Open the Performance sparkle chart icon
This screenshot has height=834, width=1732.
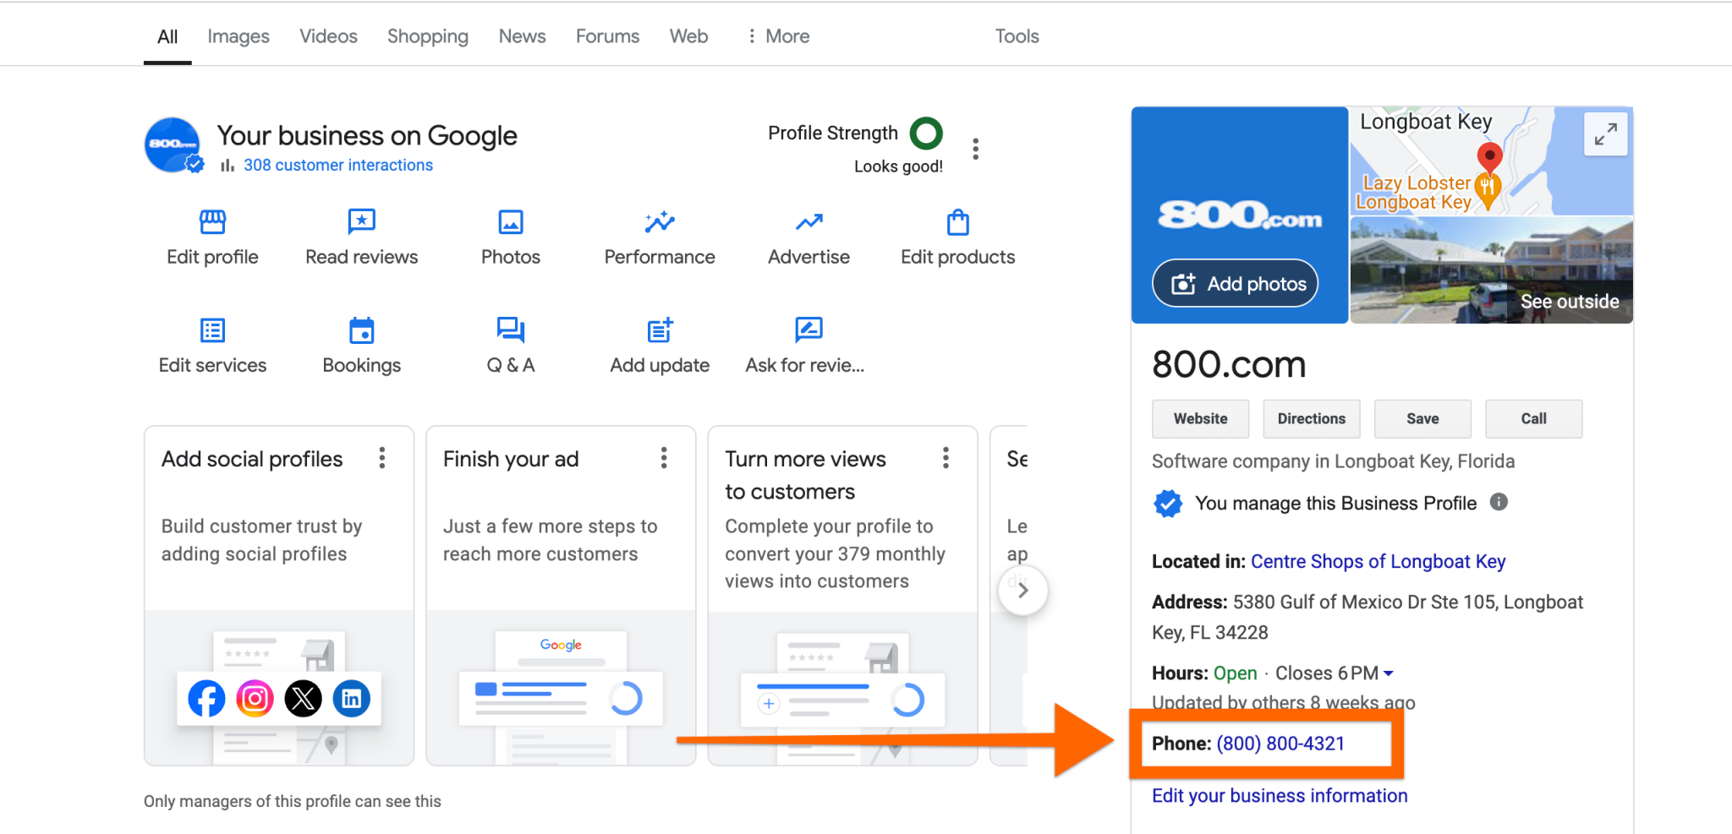pyautogui.click(x=660, y=222)
